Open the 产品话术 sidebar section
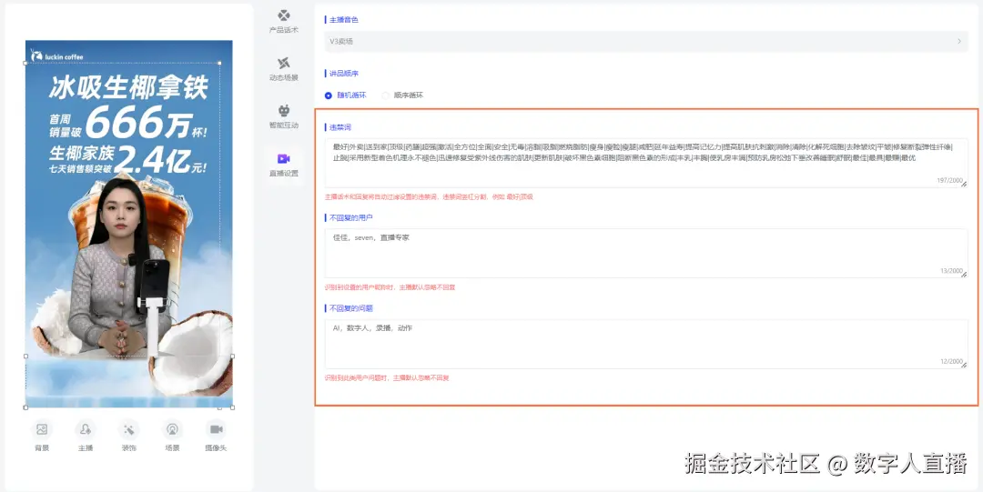Viewport: 983px width, 492px height. [x=283, y=21]
